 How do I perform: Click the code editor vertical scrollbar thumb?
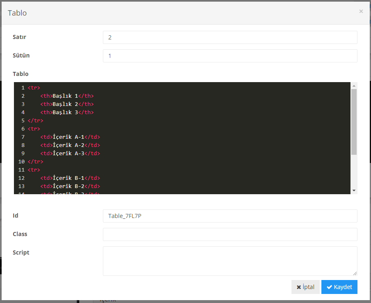point(354,122)
